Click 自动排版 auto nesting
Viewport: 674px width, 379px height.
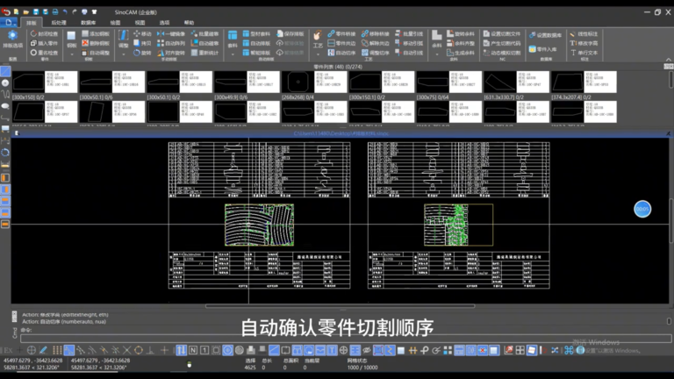(256, 43)
